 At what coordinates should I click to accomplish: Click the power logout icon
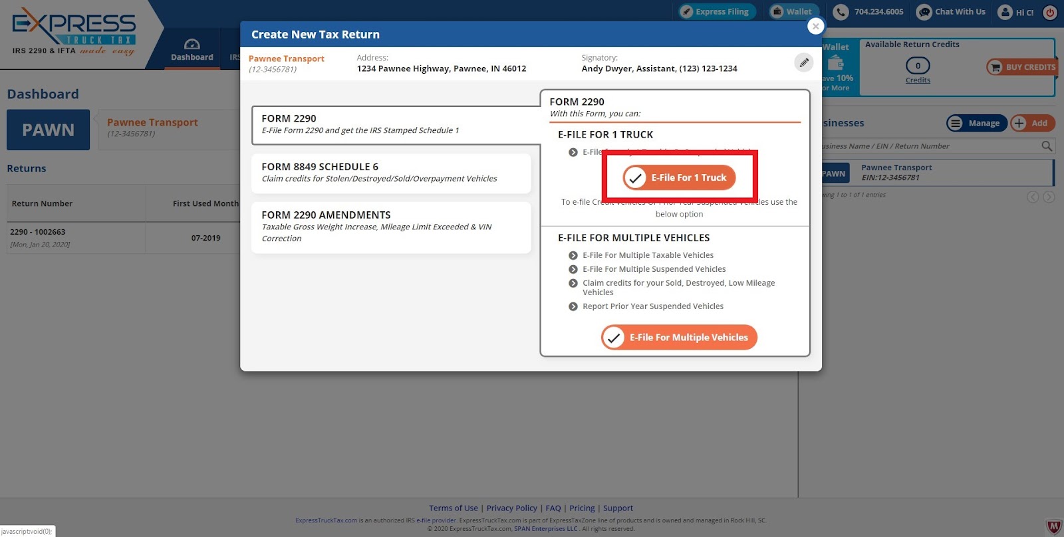tap(1050, 12)
